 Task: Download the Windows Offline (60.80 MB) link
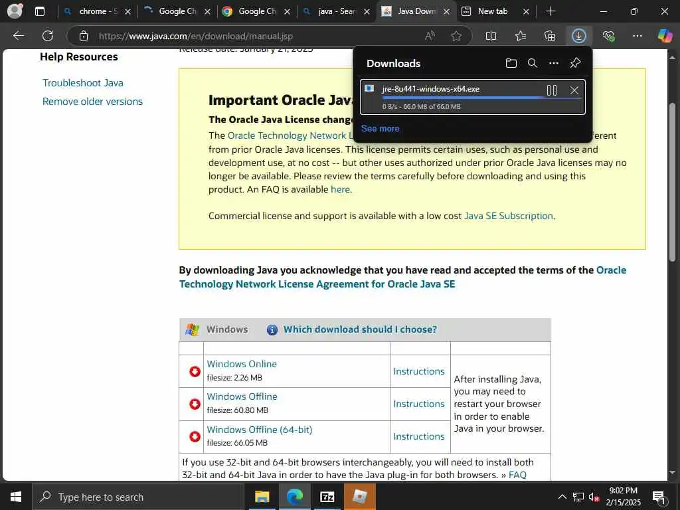coord(242,396)
